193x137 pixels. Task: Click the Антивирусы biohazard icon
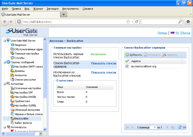8,127
